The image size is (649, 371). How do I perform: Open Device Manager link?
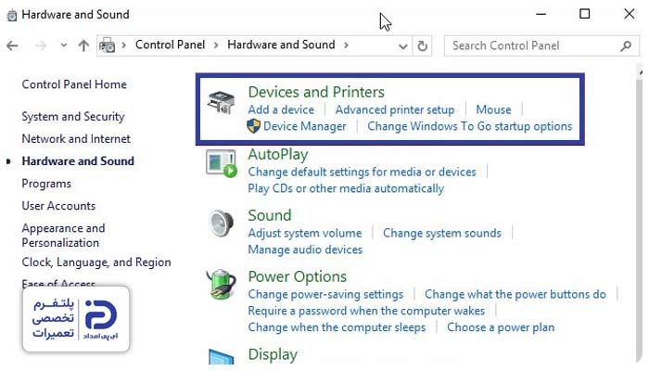coord(304,126)
